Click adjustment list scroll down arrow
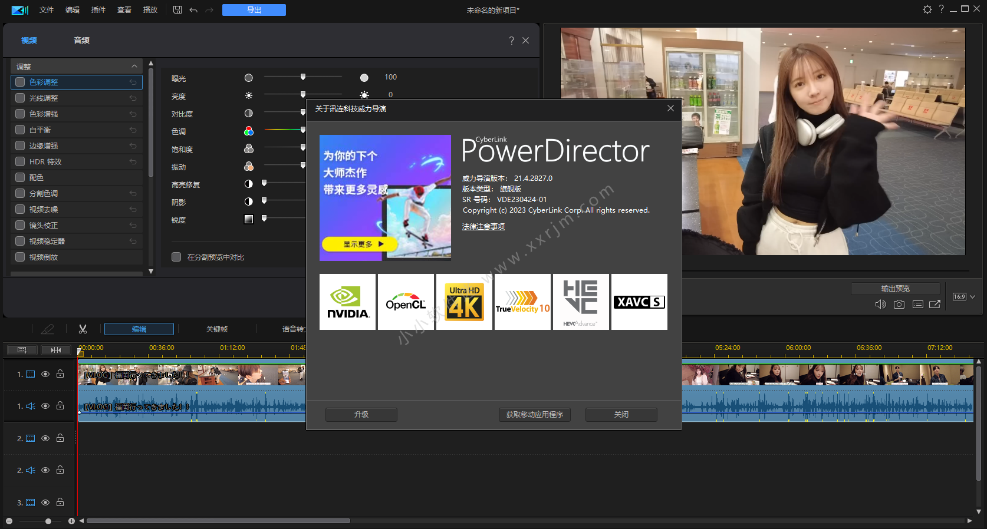The image size is (987, 529). click(x=151, y=272)
